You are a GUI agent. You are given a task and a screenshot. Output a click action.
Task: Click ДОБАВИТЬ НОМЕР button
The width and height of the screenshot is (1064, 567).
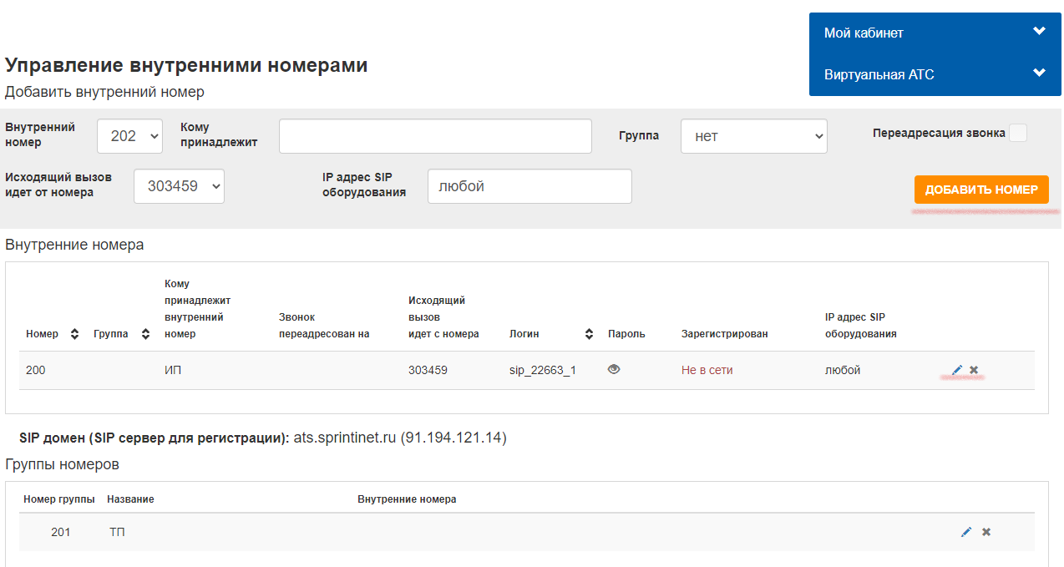[x=980, y=190]
